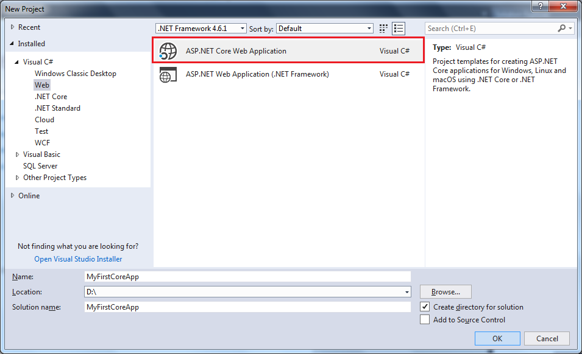Click the Visual Basic tree label
The height and width of the screenshot is (354, 582).
(x=41, y=154)
